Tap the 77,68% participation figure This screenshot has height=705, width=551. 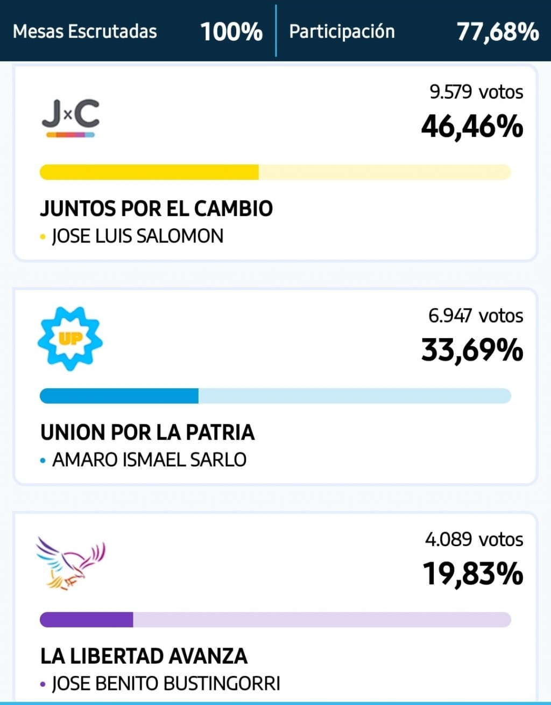(498, 31)
